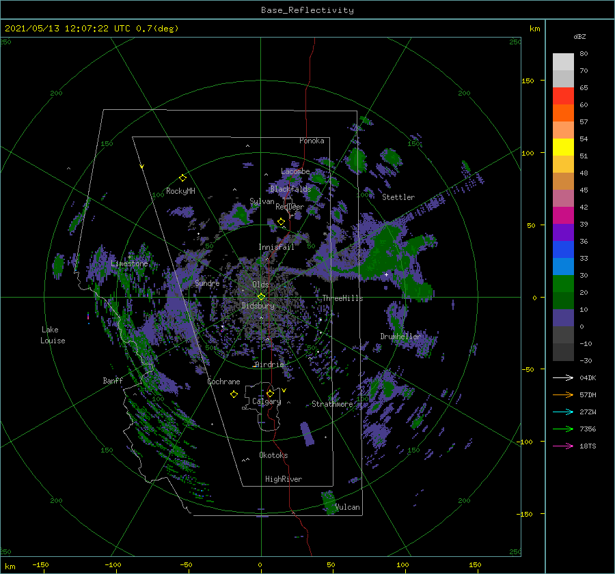Click the orange 57DM arrow in legend
Viewport: 615px width, 574px height.
coord(563,395)
